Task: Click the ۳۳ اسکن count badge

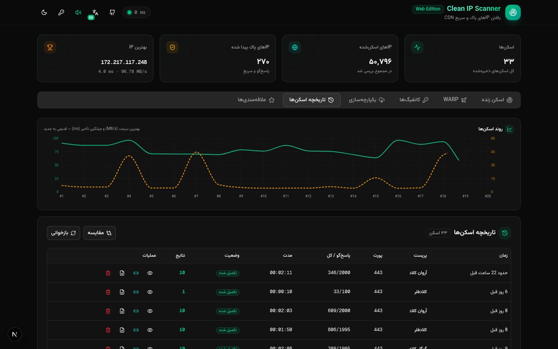Action: click(x=438, y=233)
